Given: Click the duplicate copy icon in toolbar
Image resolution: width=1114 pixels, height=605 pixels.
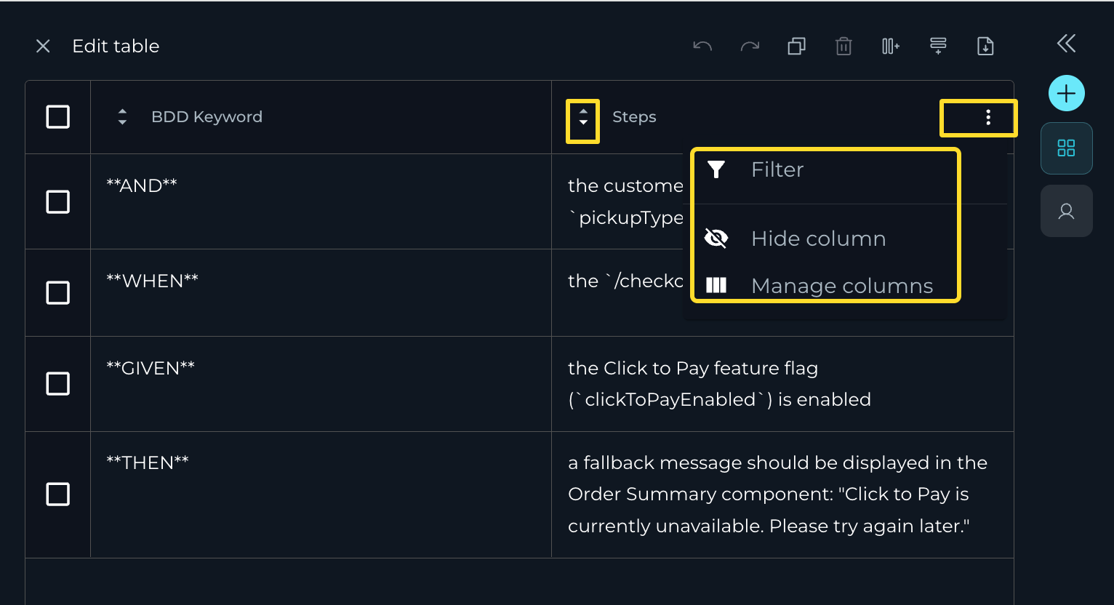Looking at the screenshot, I should (x=796, y=47).
